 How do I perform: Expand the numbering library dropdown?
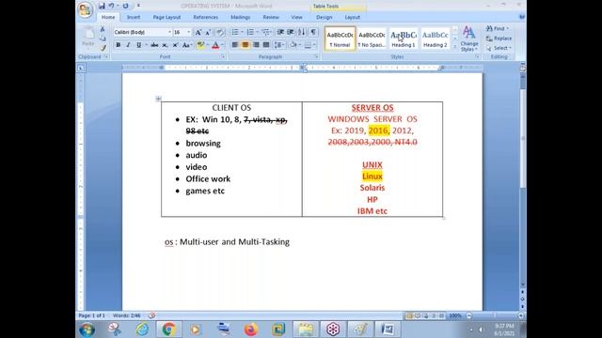(257, 32)
